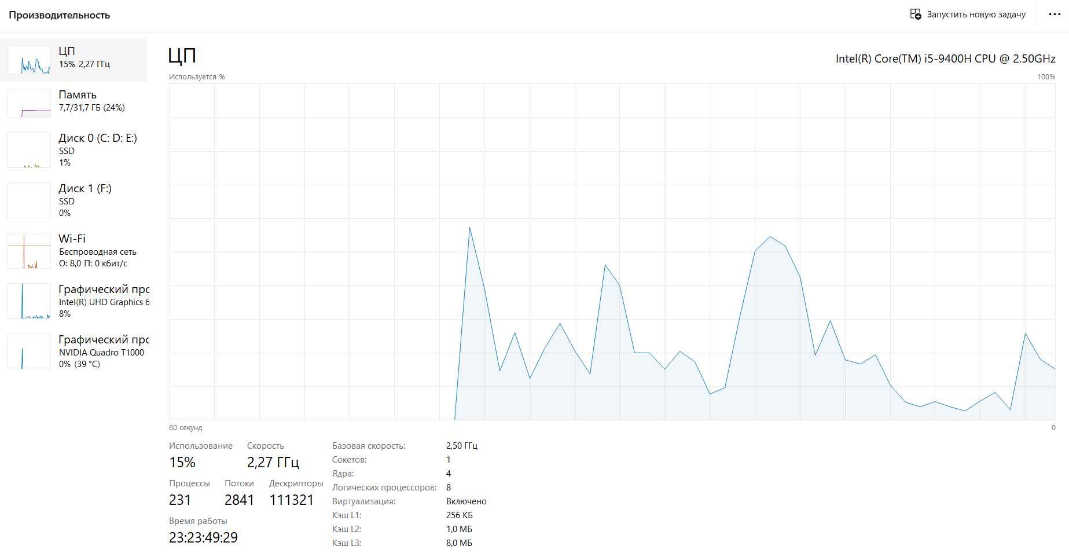Image resolution: width=1069 pixels, height=557 pixels.
Task: Click the ЦП 15% 2,27 ГГц sidebar text
Action: coord(85,64)
